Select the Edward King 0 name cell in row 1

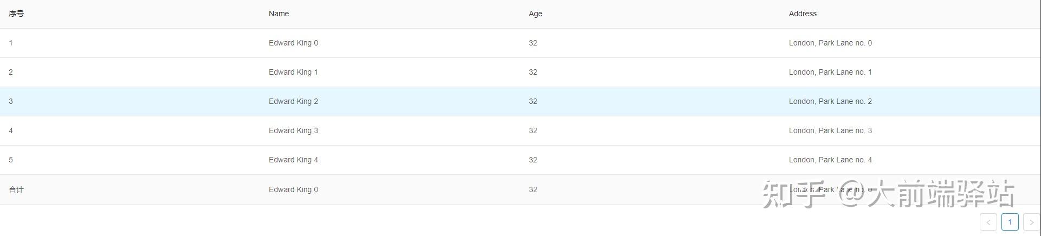coord(293,43)
